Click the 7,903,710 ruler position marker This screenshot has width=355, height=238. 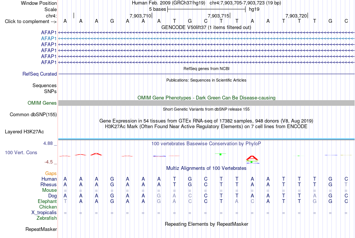coord(140,16)
